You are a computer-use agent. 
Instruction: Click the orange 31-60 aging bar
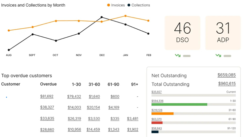click(162, 114)
